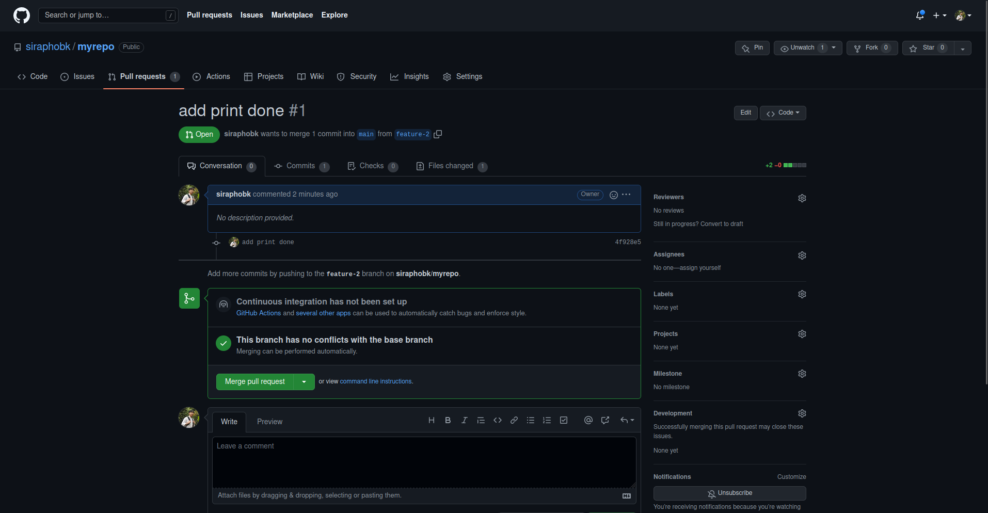
Task: Click the GitHub Octocat logo
Action: [x=21, y=15]
